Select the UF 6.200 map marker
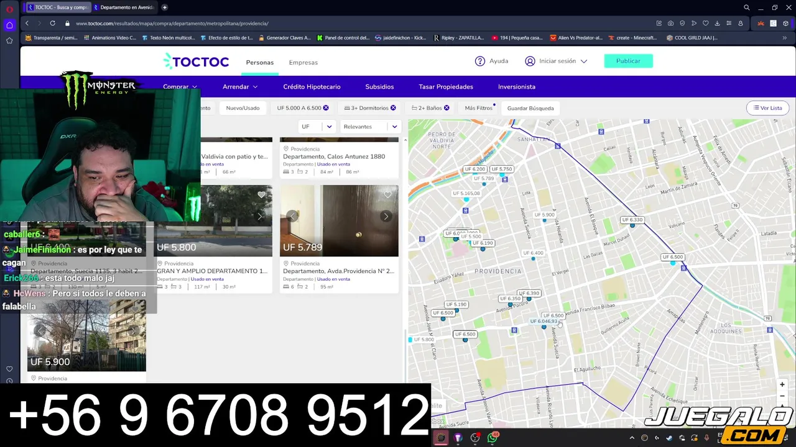796x447 pixels. click(474, 169)
